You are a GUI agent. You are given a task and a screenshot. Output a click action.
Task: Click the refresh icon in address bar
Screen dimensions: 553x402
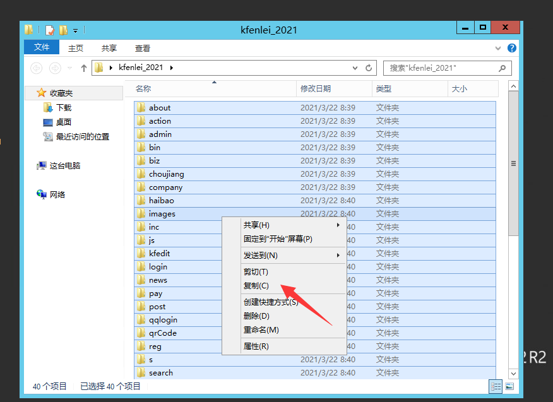(369, 68)
